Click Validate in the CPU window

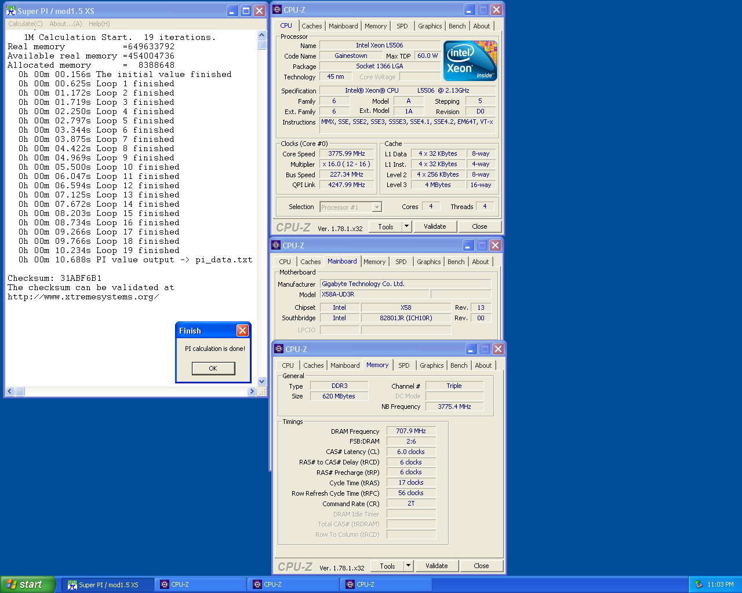(x=435, y=226)
